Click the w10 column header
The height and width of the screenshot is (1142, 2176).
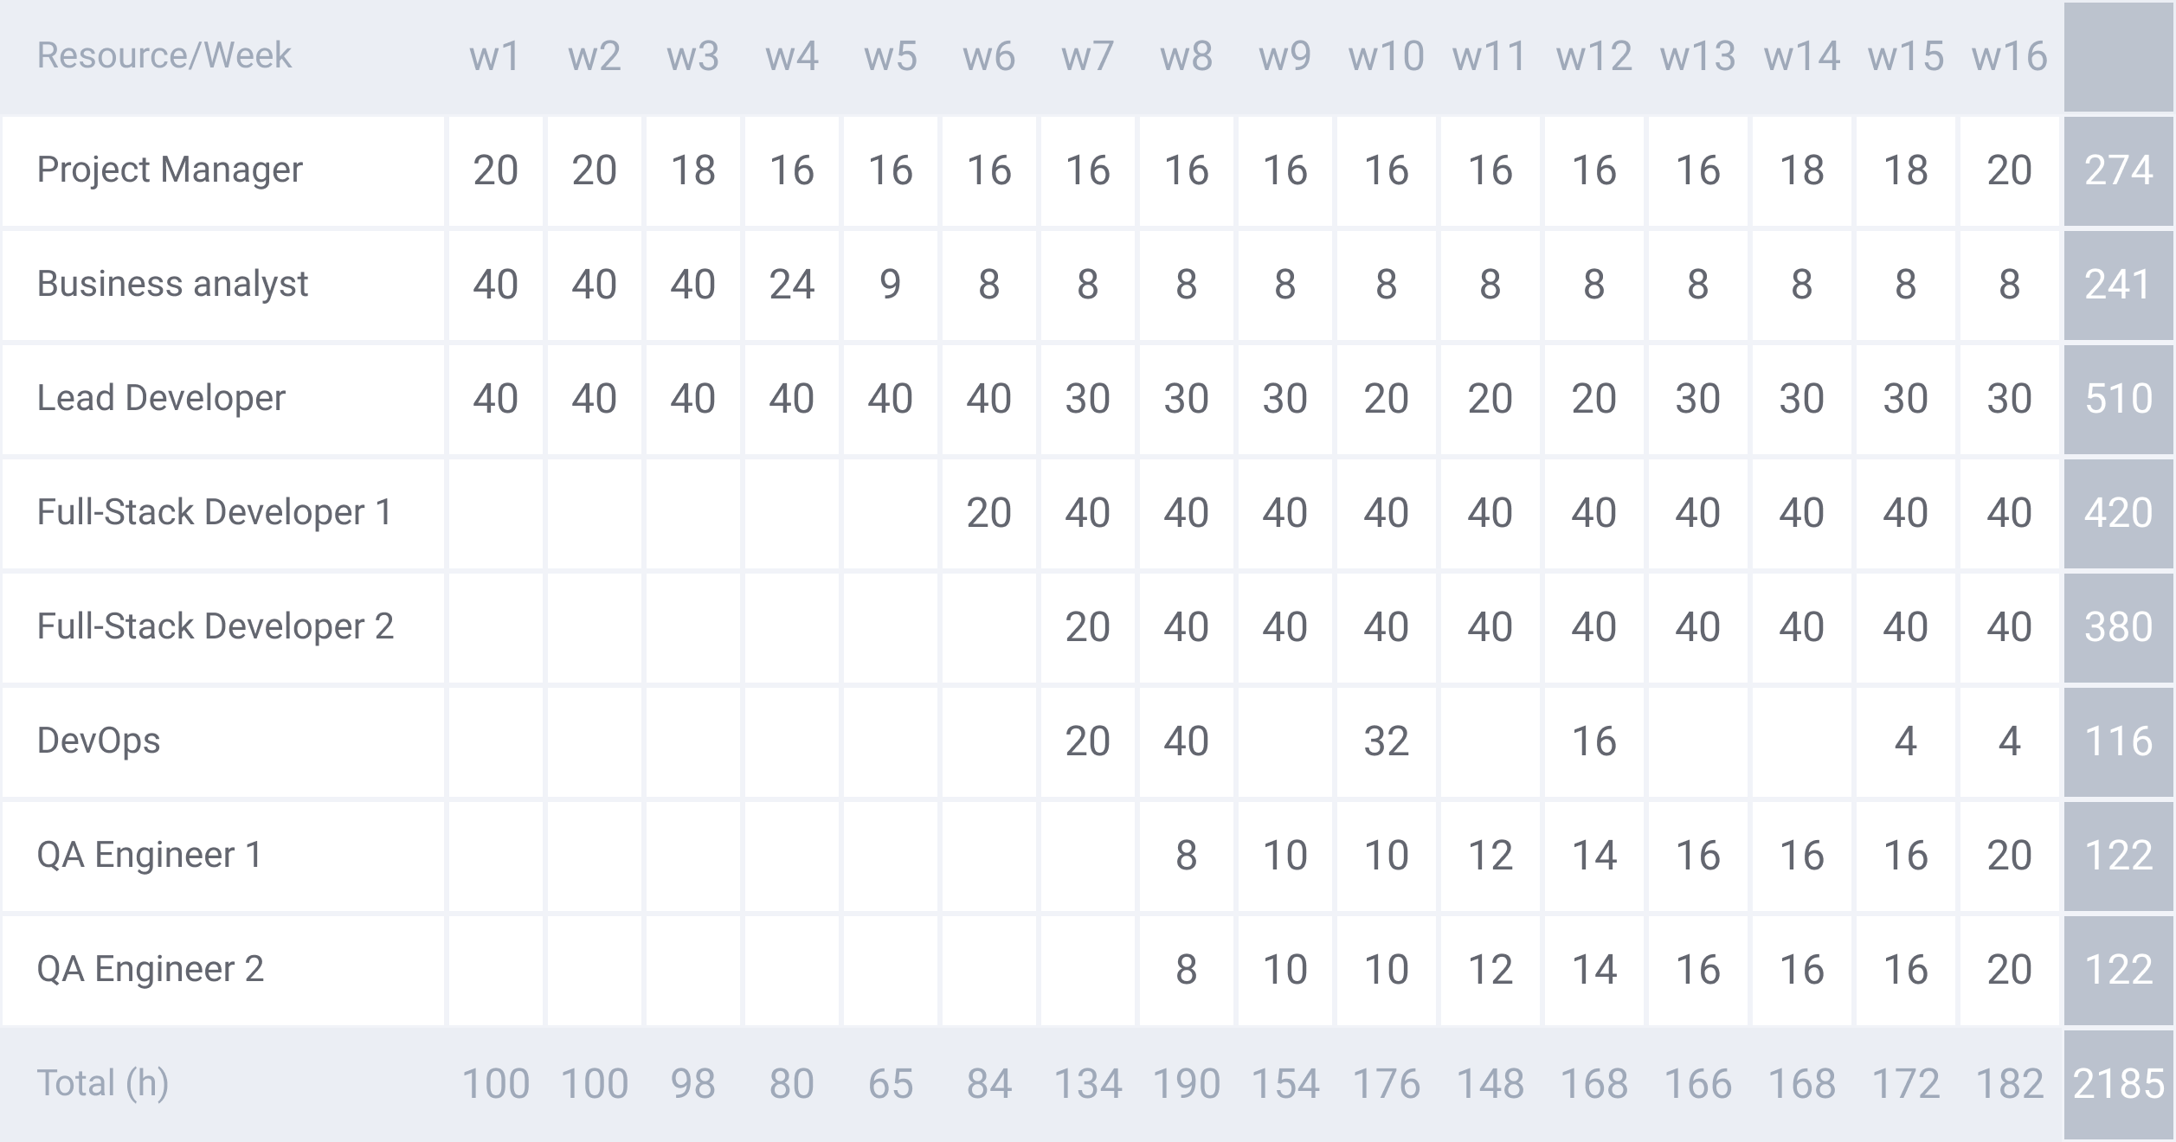tap(1386, 56)
